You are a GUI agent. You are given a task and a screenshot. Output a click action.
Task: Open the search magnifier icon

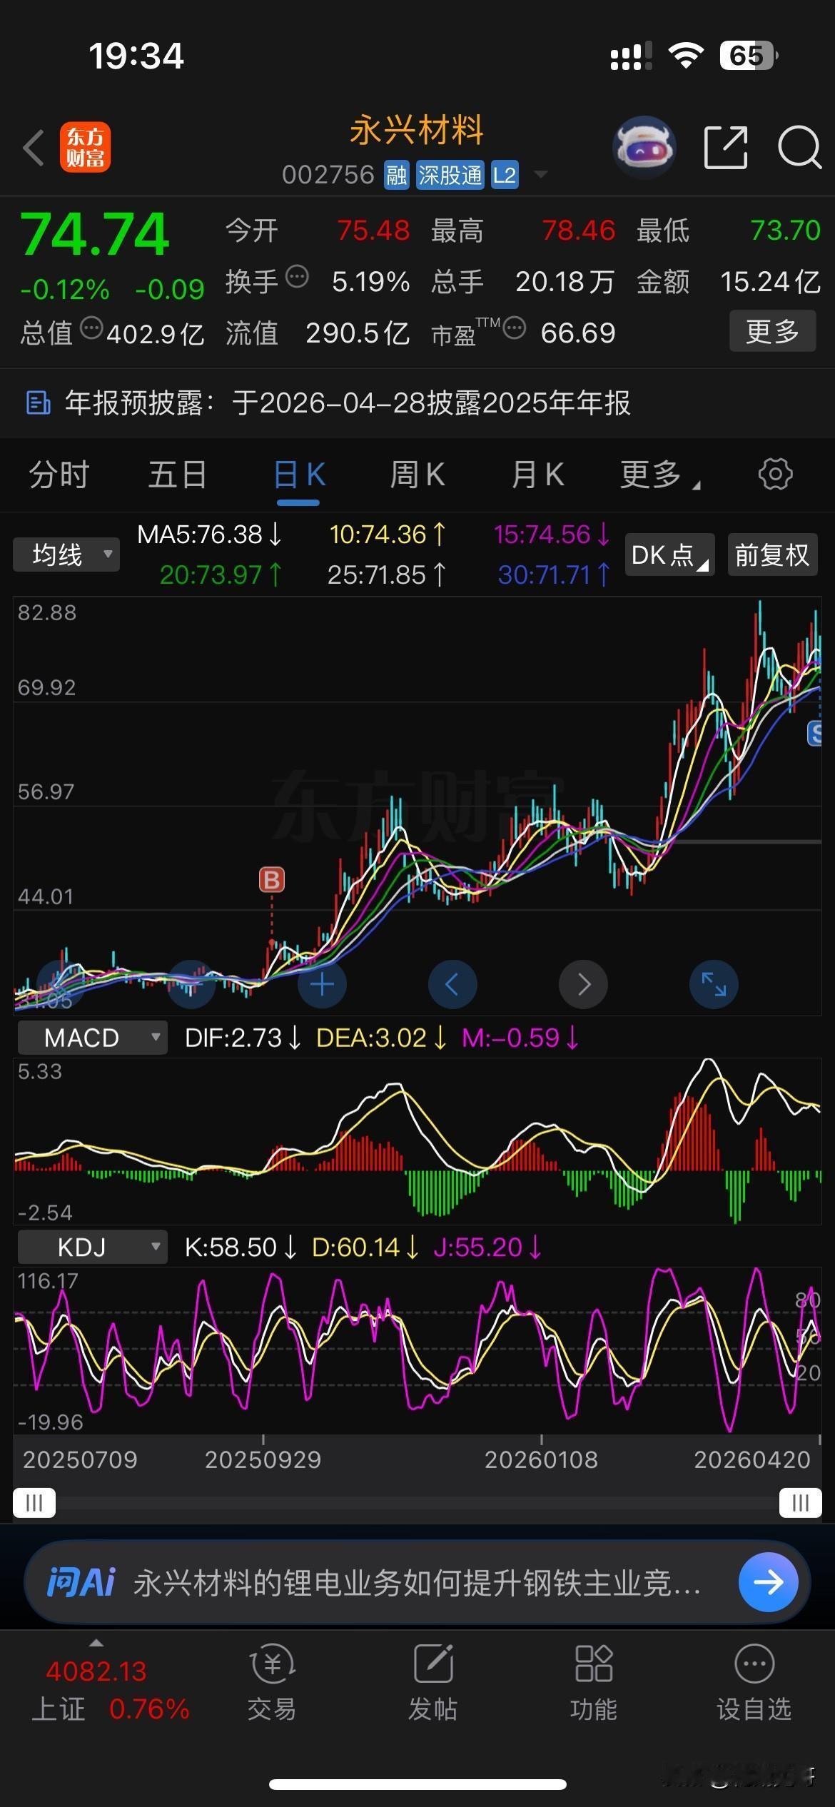[x=799, y=148]
